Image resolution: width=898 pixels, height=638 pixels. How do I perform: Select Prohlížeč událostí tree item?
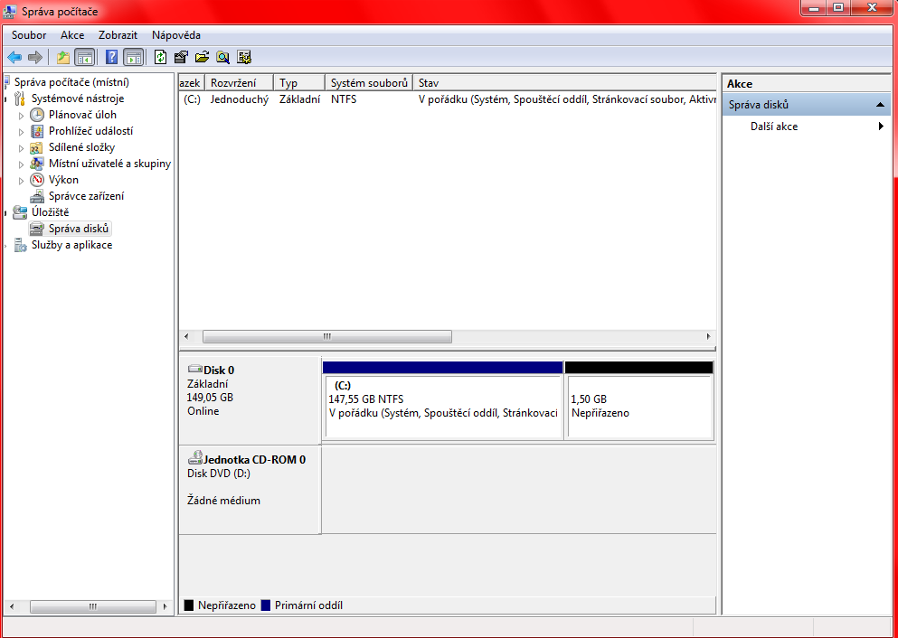pos(90,131)
